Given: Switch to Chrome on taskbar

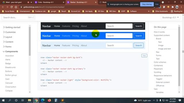Looking at the screenshot, I should pyautogui.click(x=36, y=100).
